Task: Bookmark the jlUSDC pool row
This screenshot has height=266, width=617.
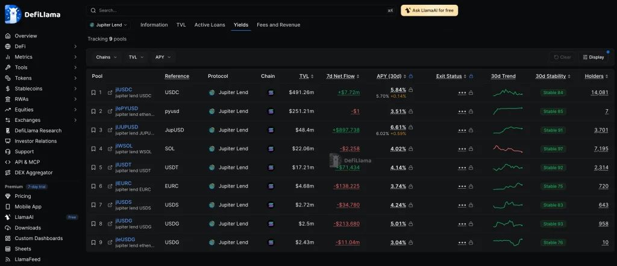Action: (93, 93)
